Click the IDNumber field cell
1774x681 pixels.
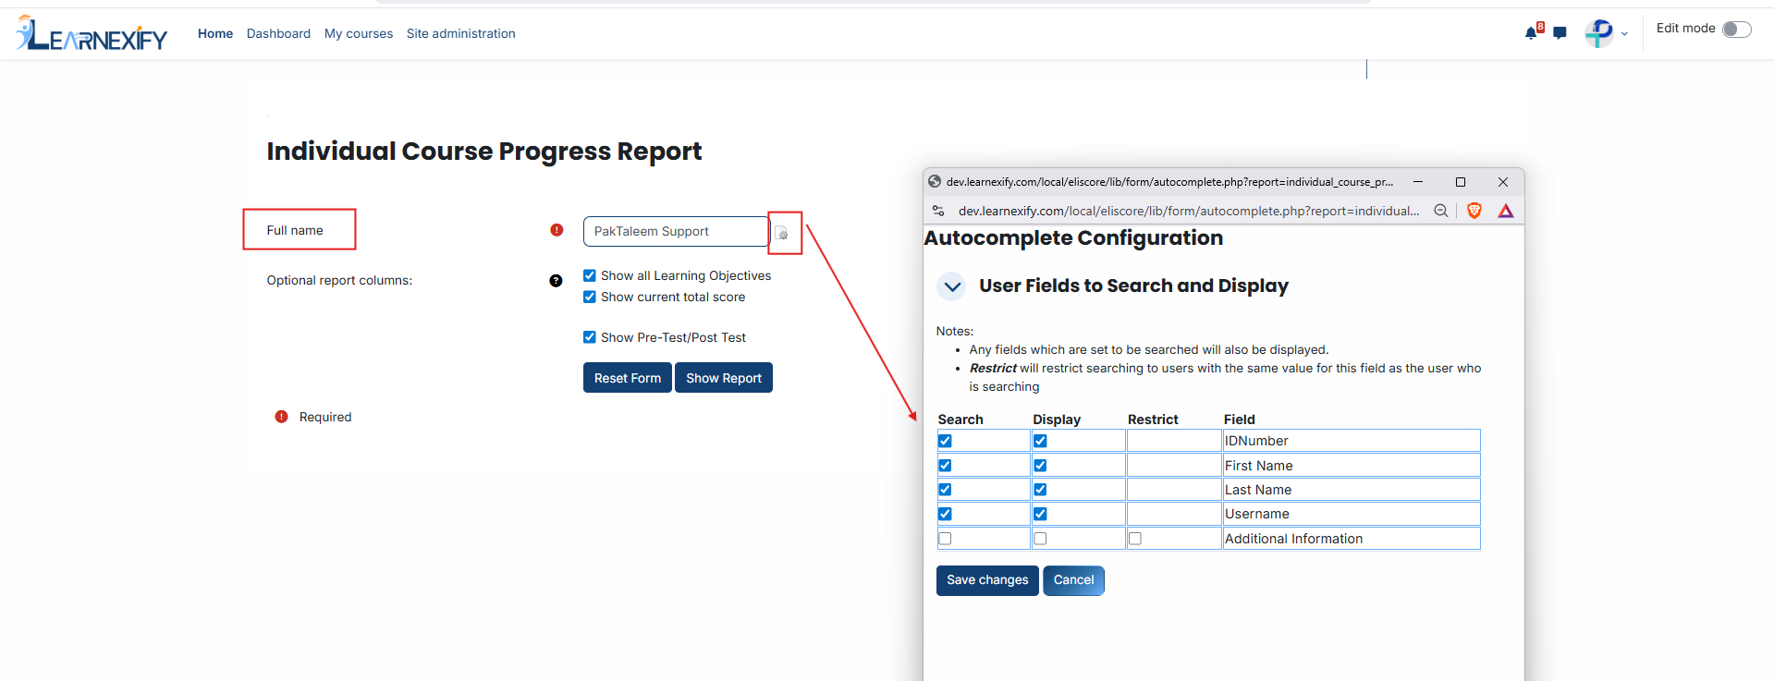tap(1352, 441)
